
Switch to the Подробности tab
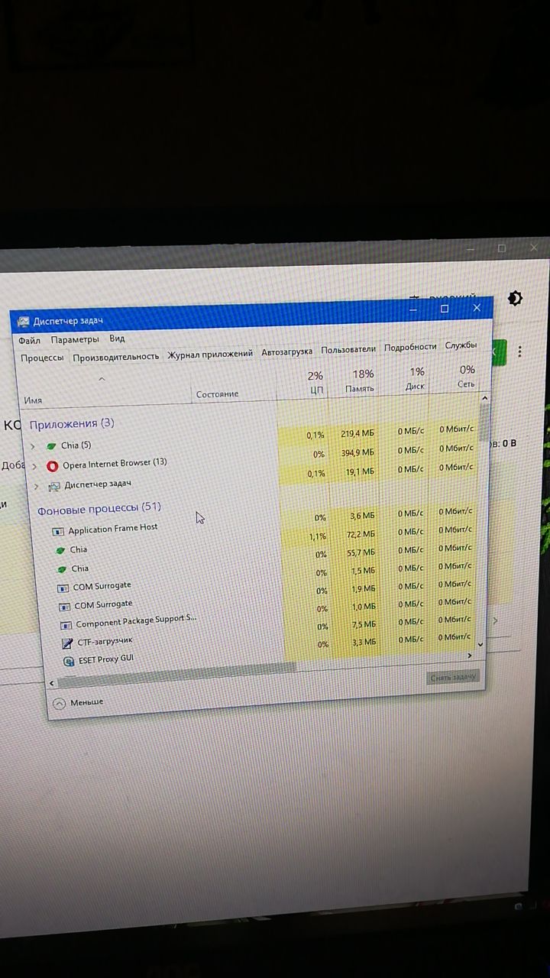click(x=410, y=347)
